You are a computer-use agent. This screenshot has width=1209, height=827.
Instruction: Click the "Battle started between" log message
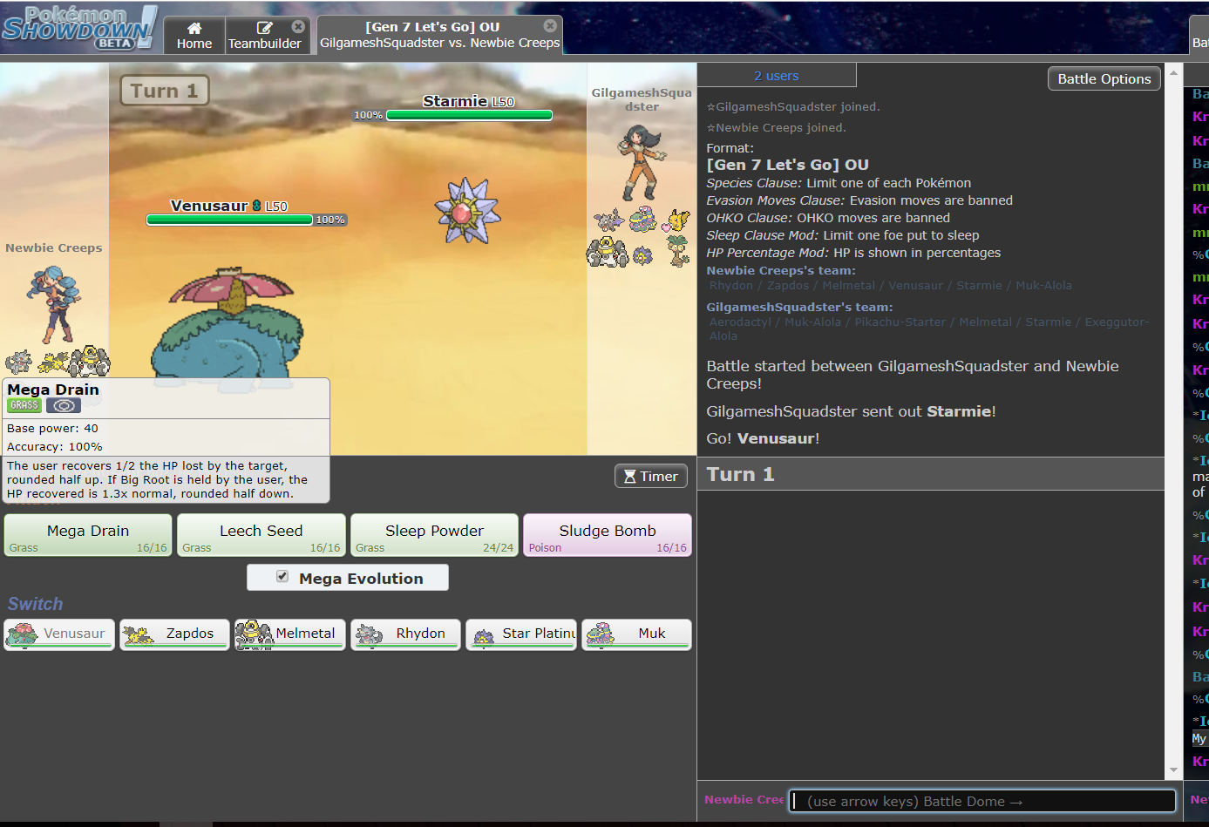coord(913,375)
